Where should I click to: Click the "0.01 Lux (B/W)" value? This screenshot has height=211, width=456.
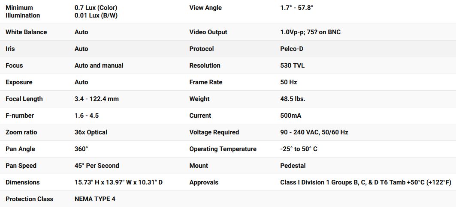click(x=96, y=15)
